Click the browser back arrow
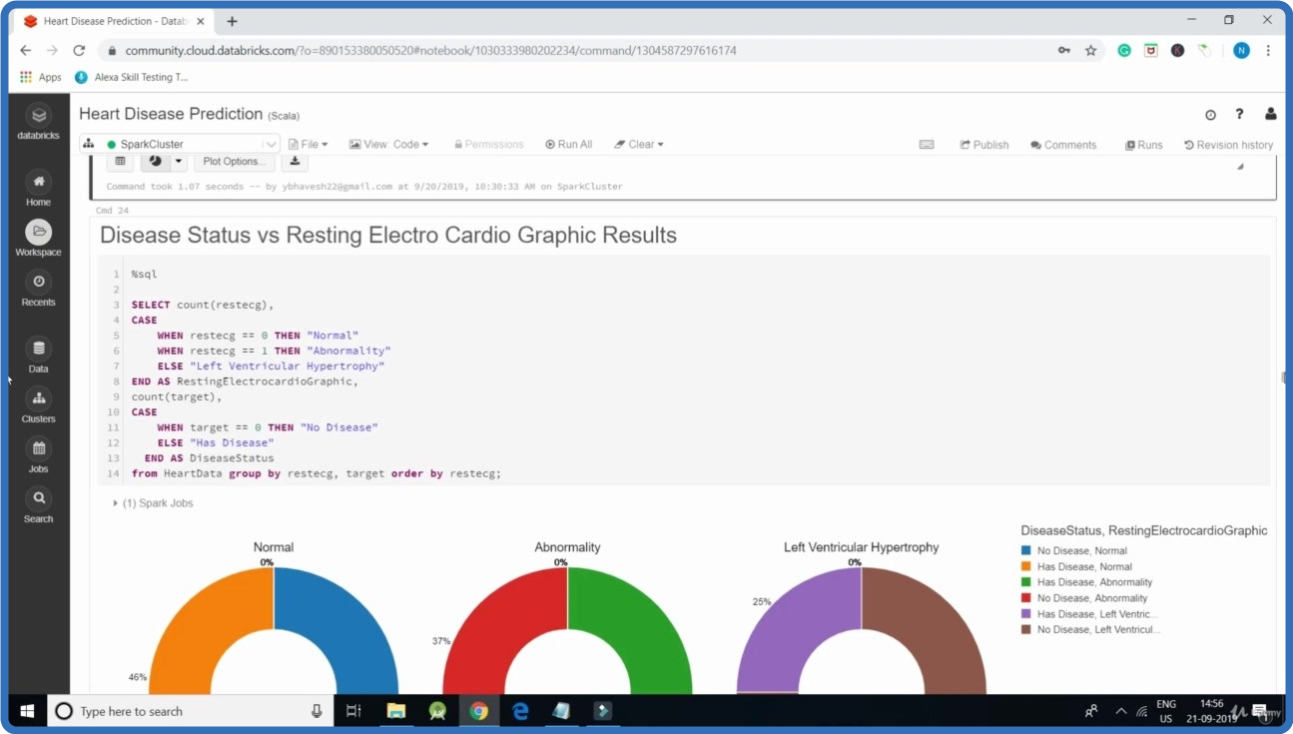Screen dimensions: 1293x734 point(26,50)
